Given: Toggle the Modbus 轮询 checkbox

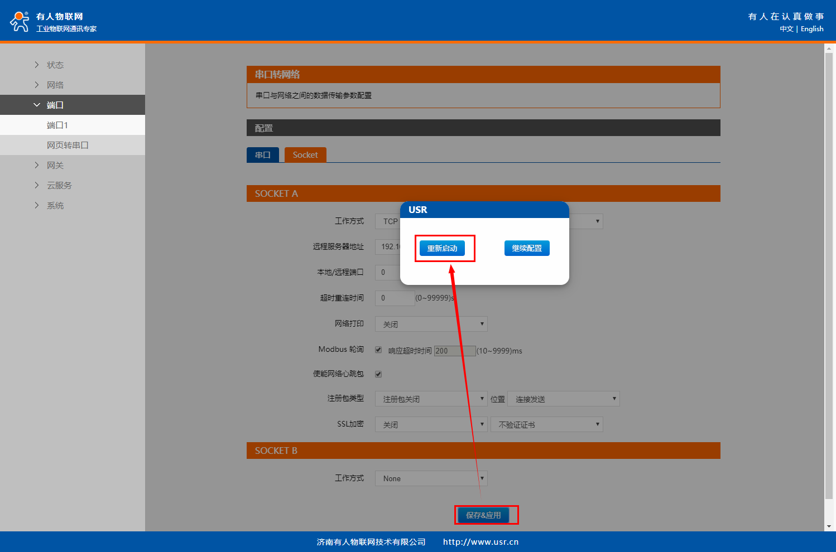Looking at the screenshot, I should pyautogui.click(x=378, y=350).
